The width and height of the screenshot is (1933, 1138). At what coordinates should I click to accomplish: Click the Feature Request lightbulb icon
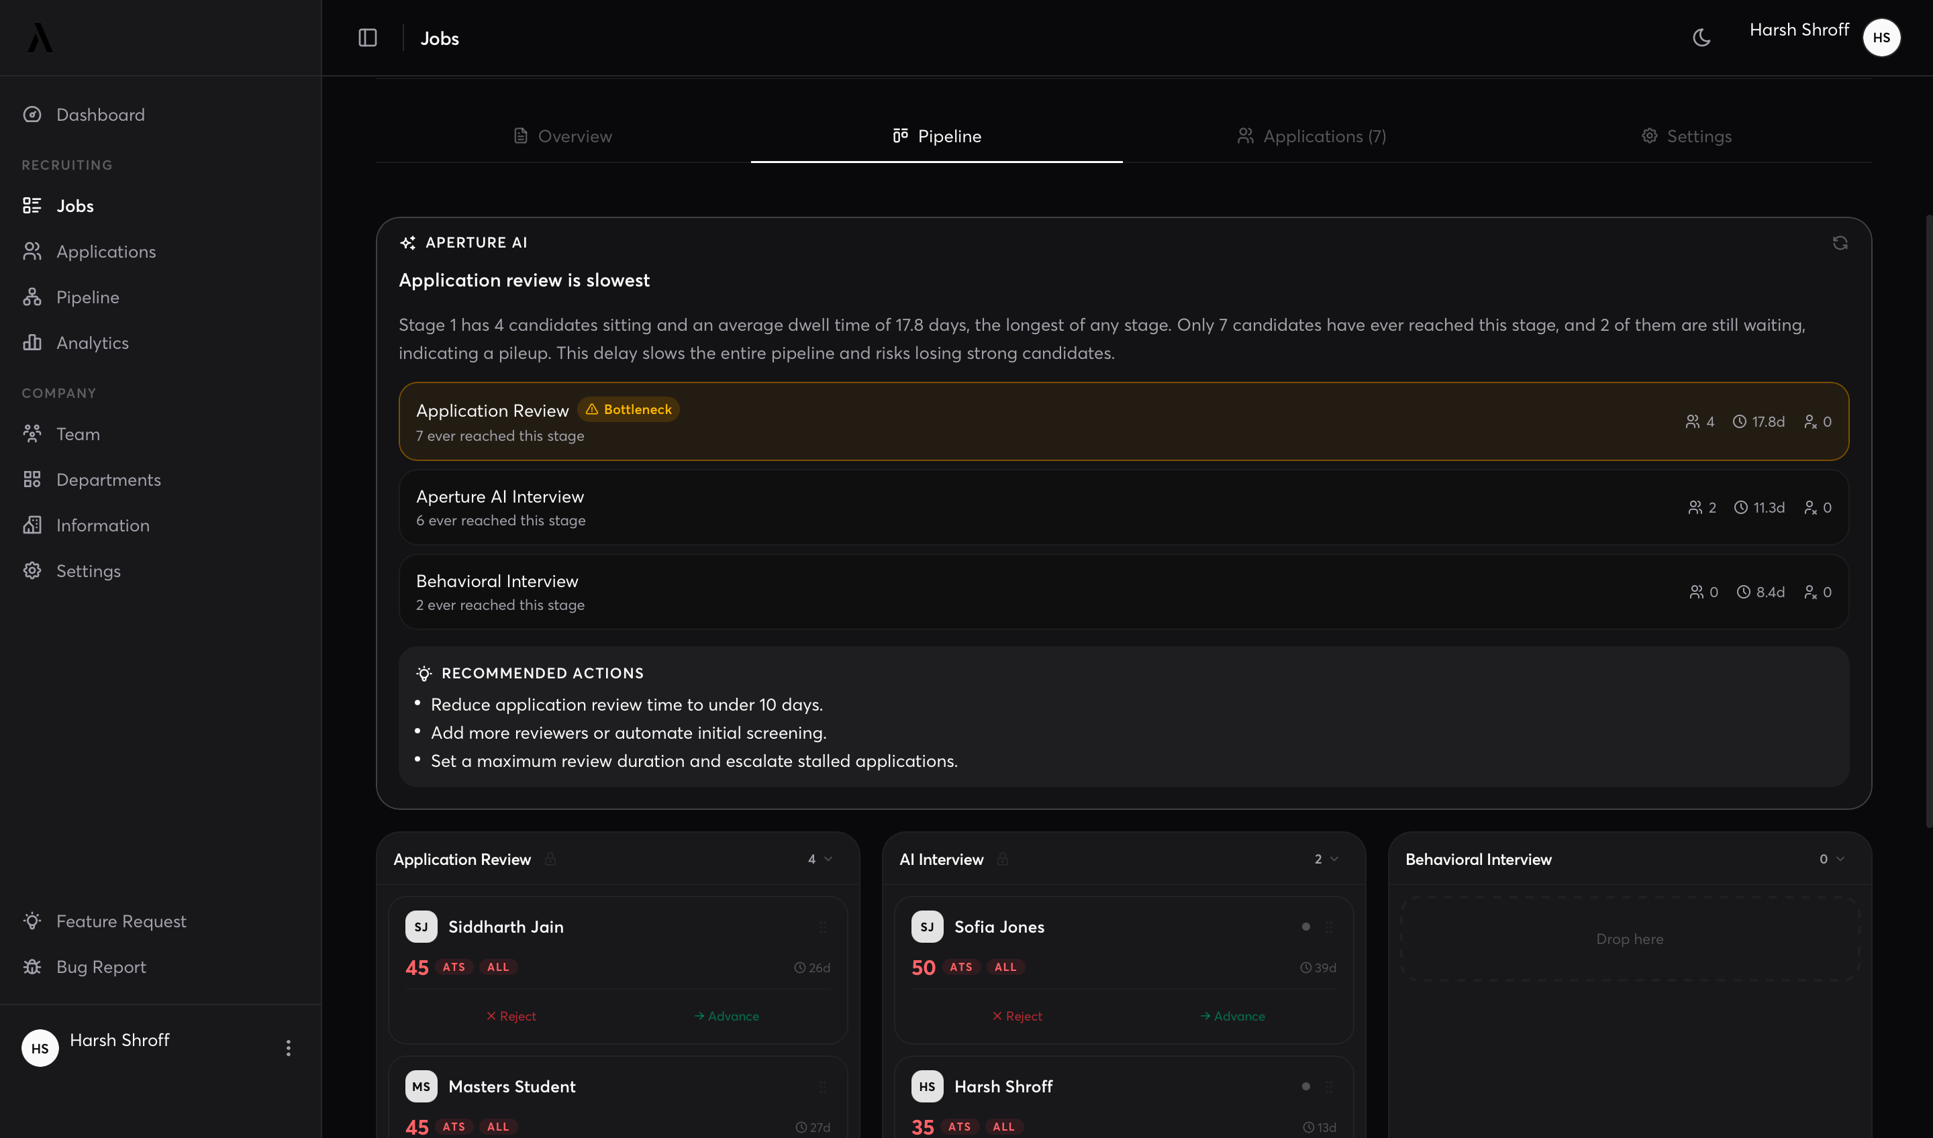32,921
